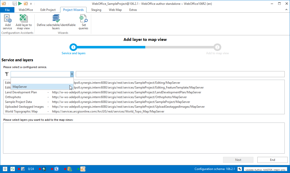The height and width of the screenshot is (173, 290).
Task: Click the green Run arrow in quick access toolbar
Action: point(20,4)
